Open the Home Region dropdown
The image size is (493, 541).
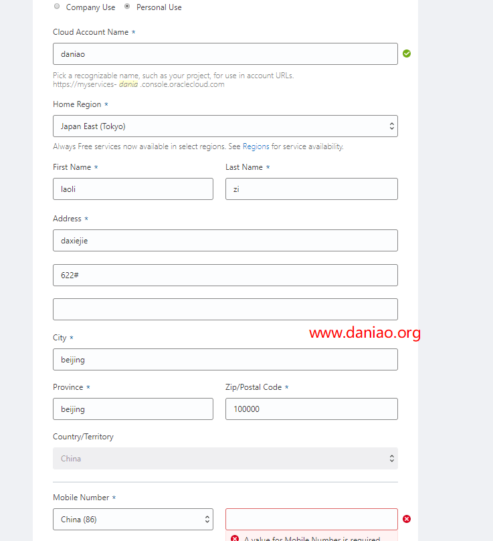tap(225, 126)
